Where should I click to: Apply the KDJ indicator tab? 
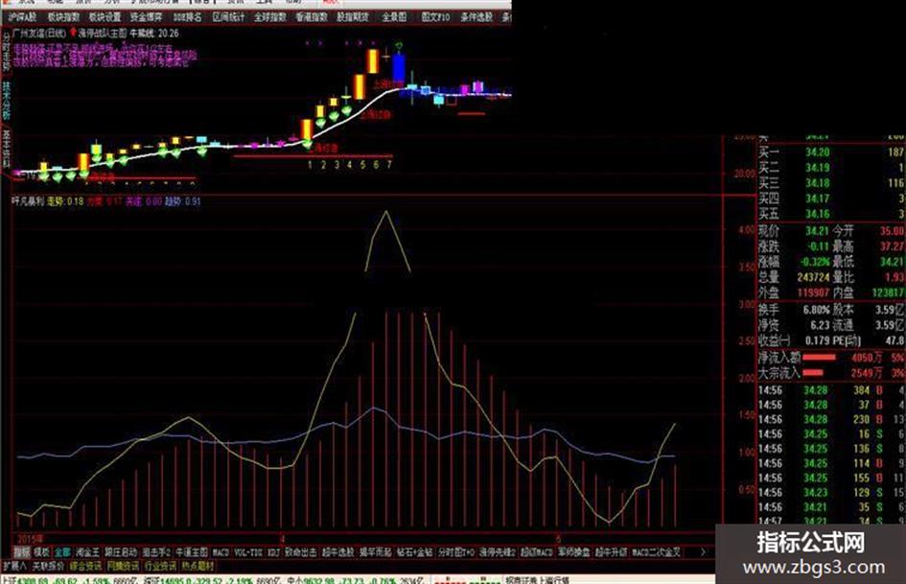273,552
